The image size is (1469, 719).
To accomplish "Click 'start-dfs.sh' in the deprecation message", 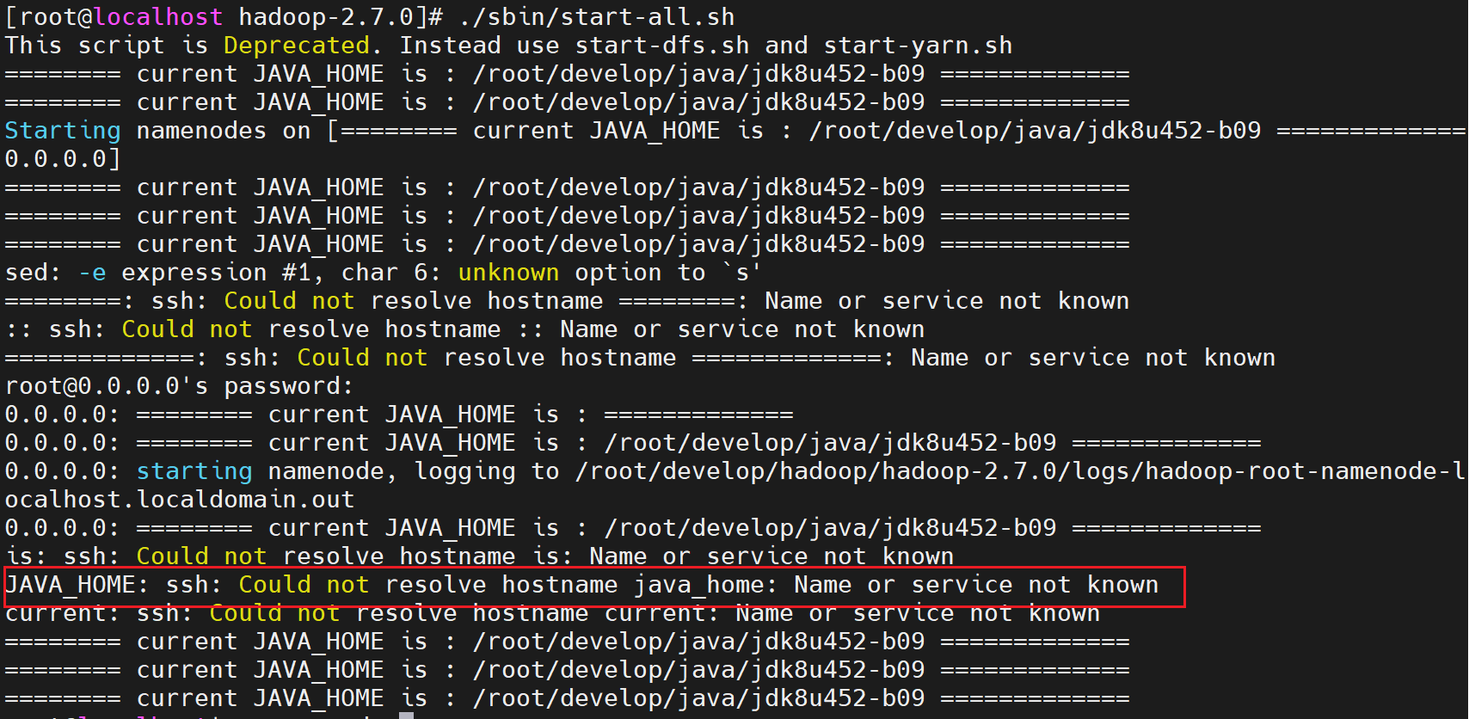I will click(x=662, y=46).
